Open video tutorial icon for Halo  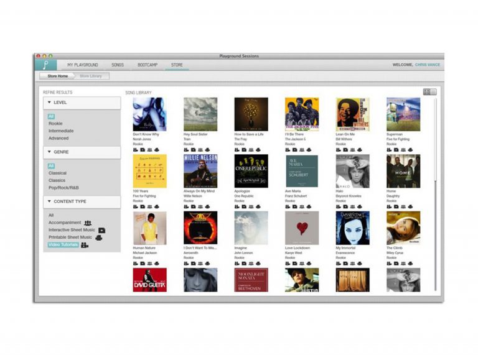(338, 207)
